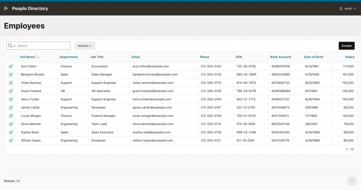Image resolution: width=361 pixels, height=190 pixels.
Task: Open the navigation hamburger menu
Action: coord(6,8)
